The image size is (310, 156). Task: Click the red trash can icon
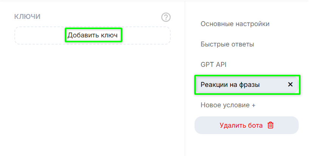270,125
